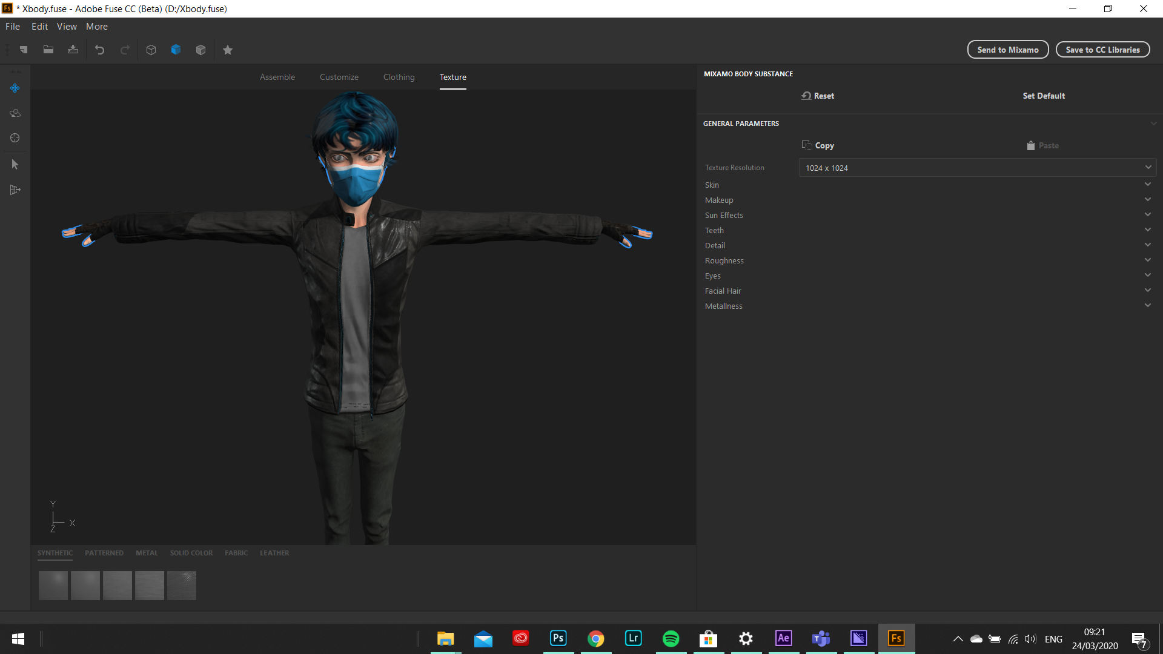The height and width of the screenshot is (654, 1163).
Task: Select the arrow pointer selection tool
Action: point(15,164)
